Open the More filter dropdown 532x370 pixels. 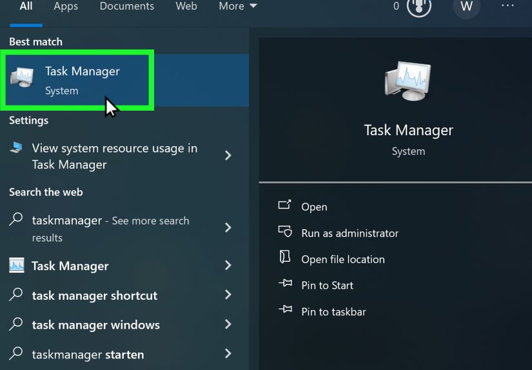tap(238, 6)
